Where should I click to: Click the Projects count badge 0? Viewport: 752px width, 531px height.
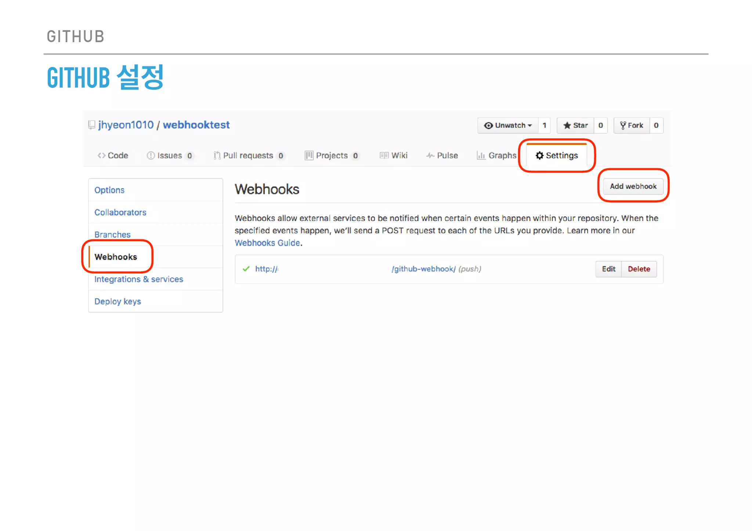click(355, 156)
